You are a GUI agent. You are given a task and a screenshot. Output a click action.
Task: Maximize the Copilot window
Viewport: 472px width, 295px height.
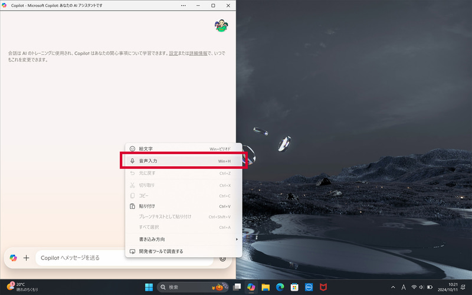pos(213,5)
